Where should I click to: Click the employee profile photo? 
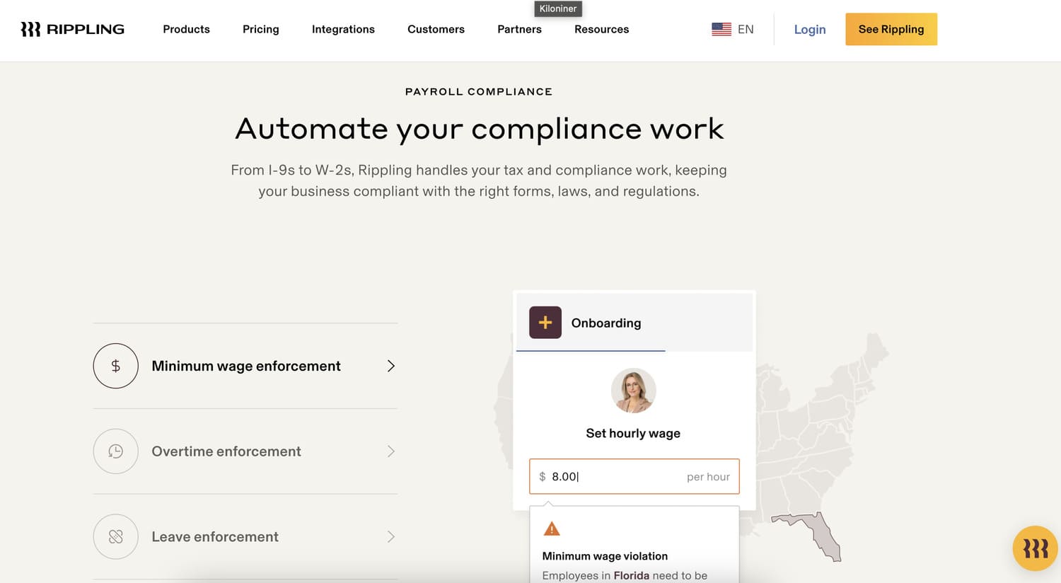633,391
